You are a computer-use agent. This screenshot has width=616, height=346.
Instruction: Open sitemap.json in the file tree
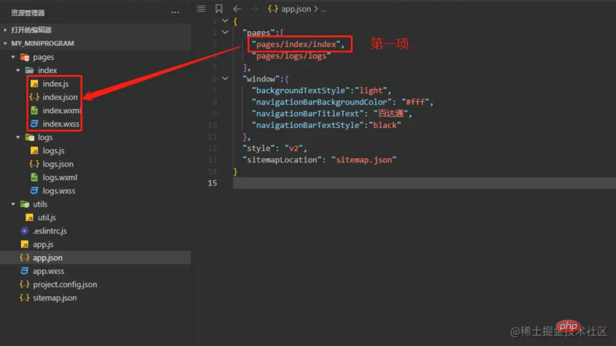coord(55,297)
